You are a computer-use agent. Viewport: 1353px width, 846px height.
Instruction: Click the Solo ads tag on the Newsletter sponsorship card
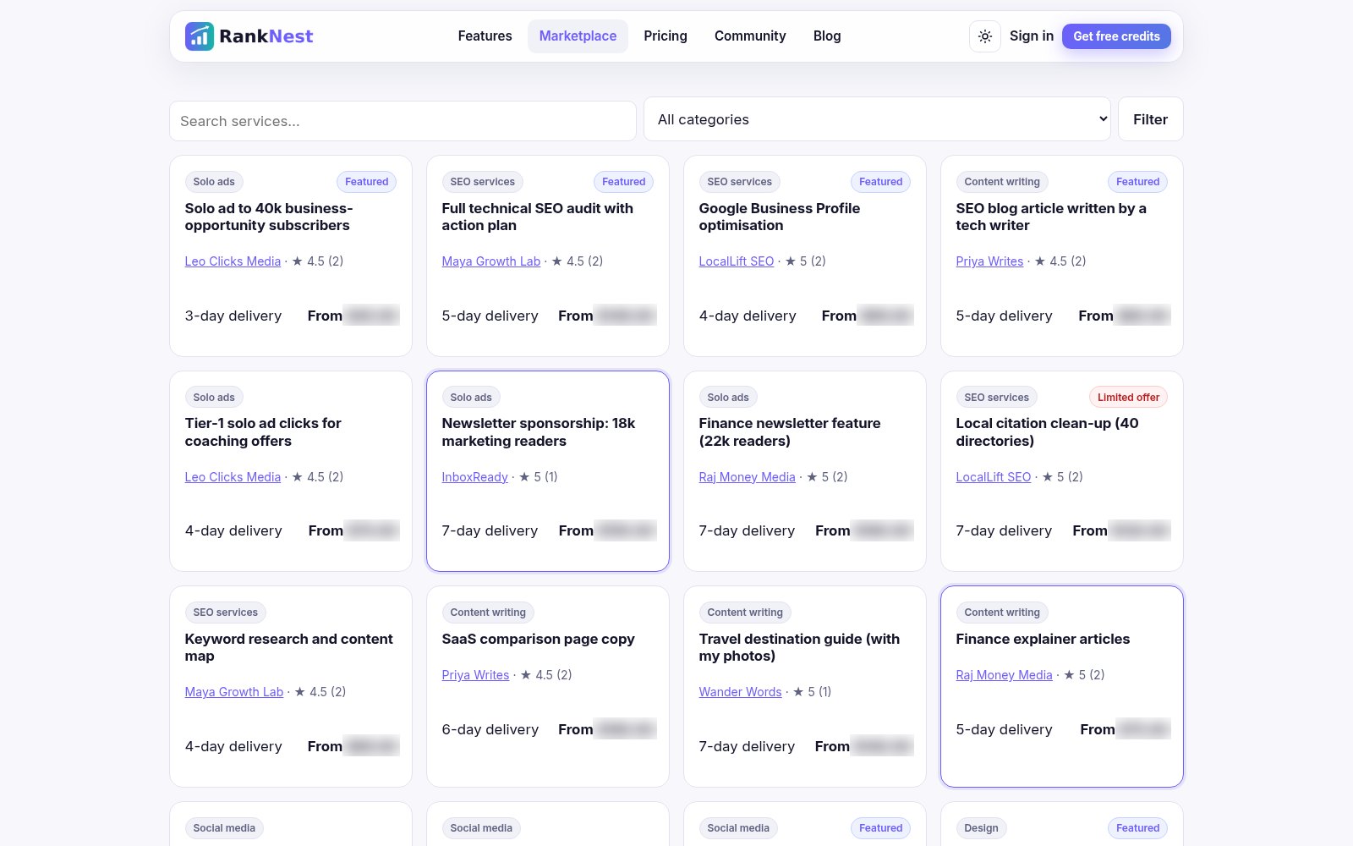pos(471,398)
